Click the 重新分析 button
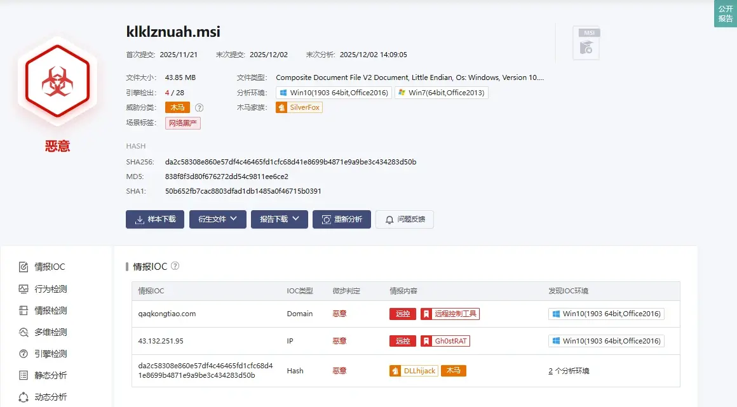 [x=342, y=220]
